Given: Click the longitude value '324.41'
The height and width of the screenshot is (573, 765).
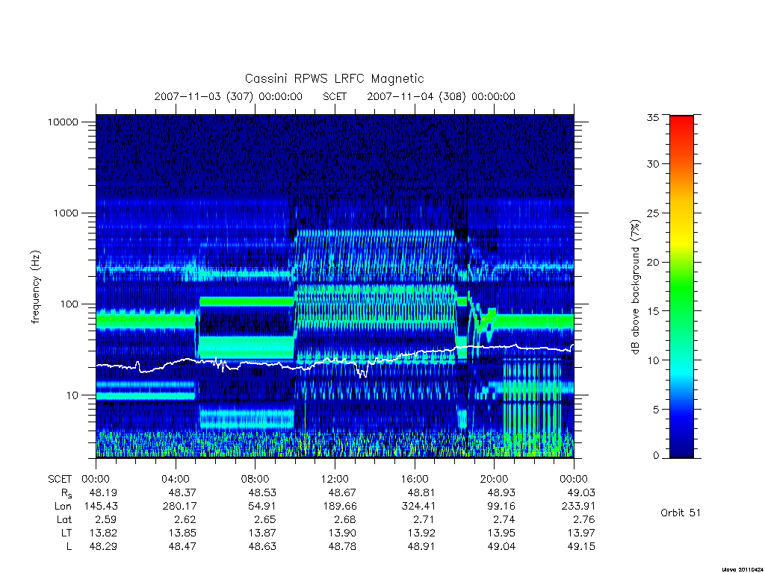Looking at the screenshot, I should (418, 507).
